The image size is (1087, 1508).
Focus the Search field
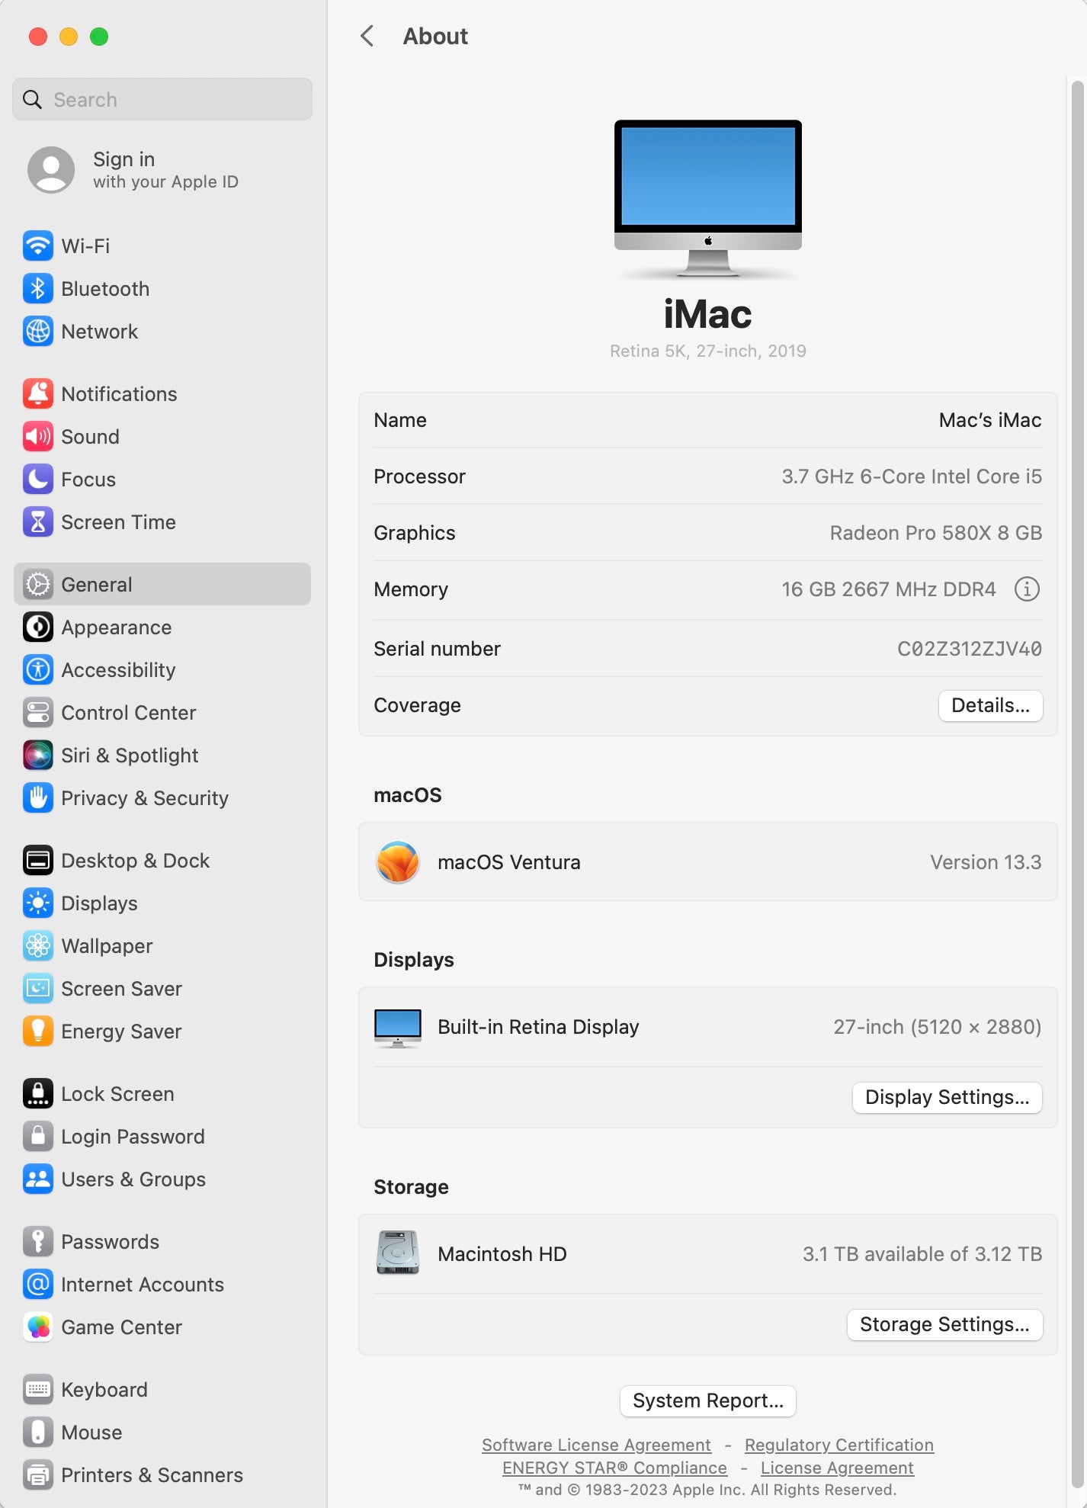pyautogui.click(x=162, y=99)
